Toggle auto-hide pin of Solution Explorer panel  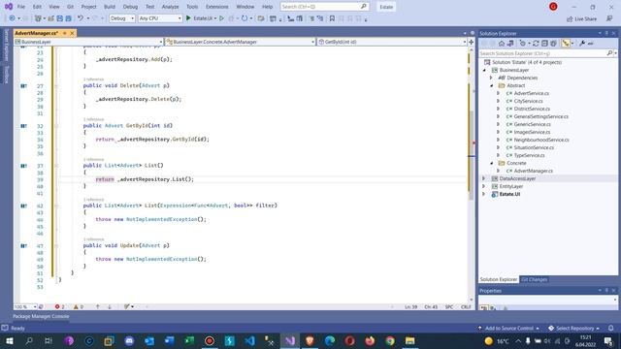(606, 33)
